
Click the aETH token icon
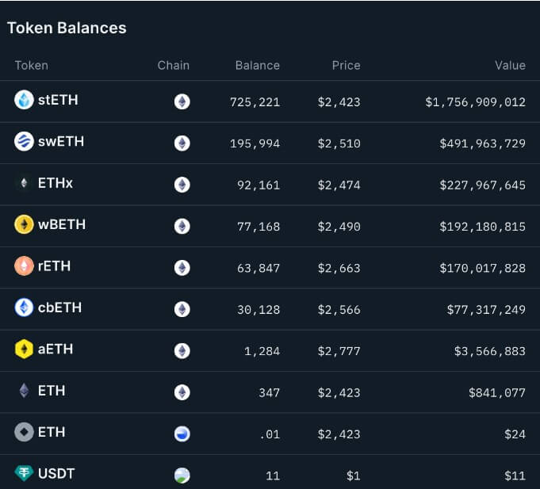24,349
